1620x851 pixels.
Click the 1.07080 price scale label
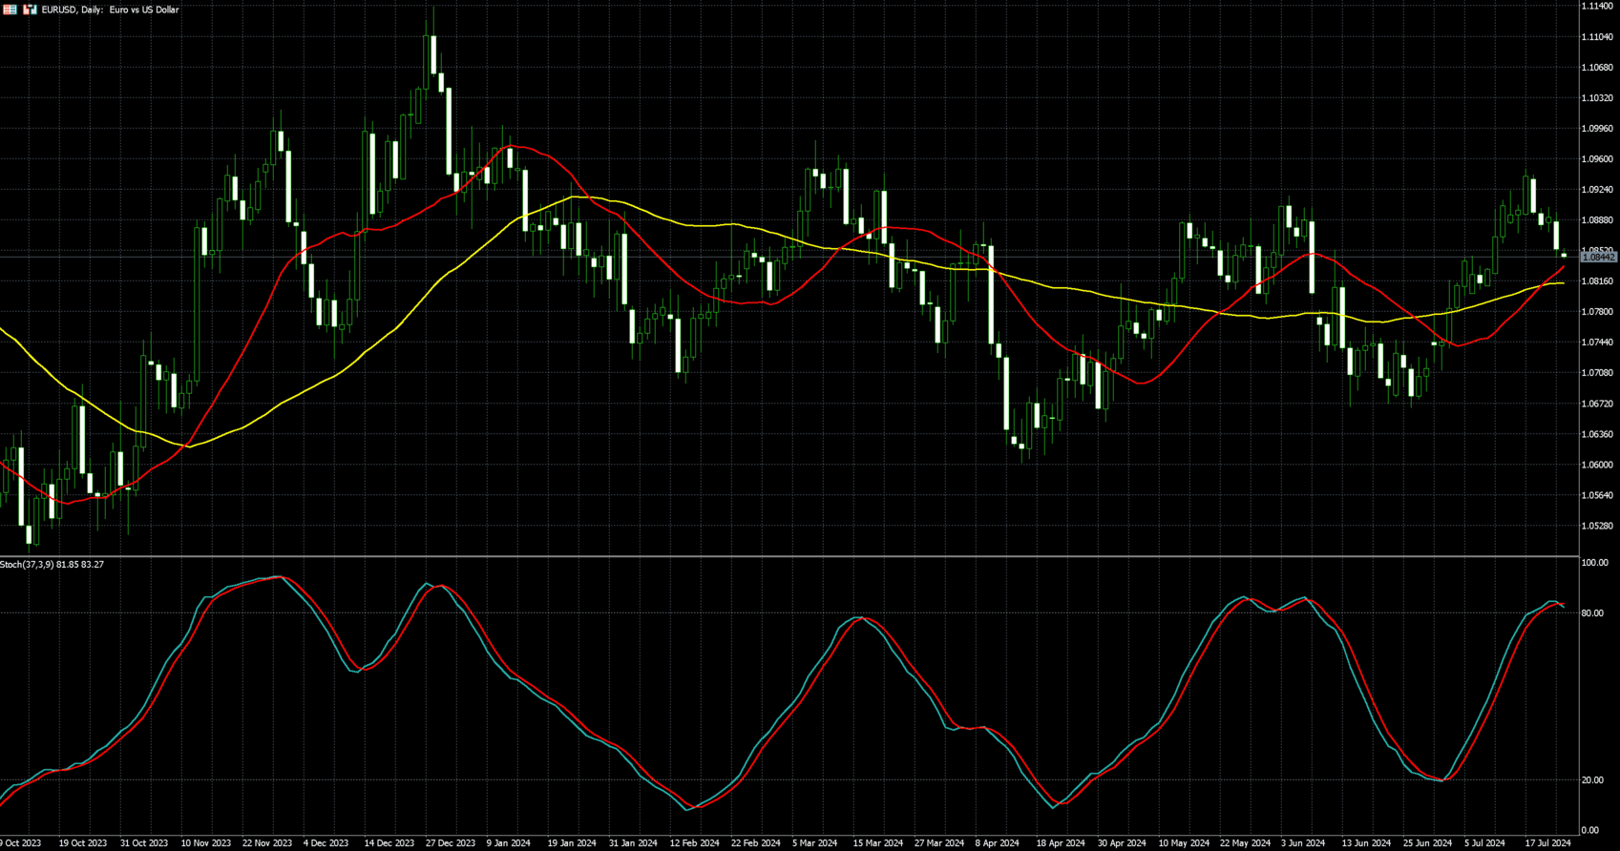(1597, 373)
